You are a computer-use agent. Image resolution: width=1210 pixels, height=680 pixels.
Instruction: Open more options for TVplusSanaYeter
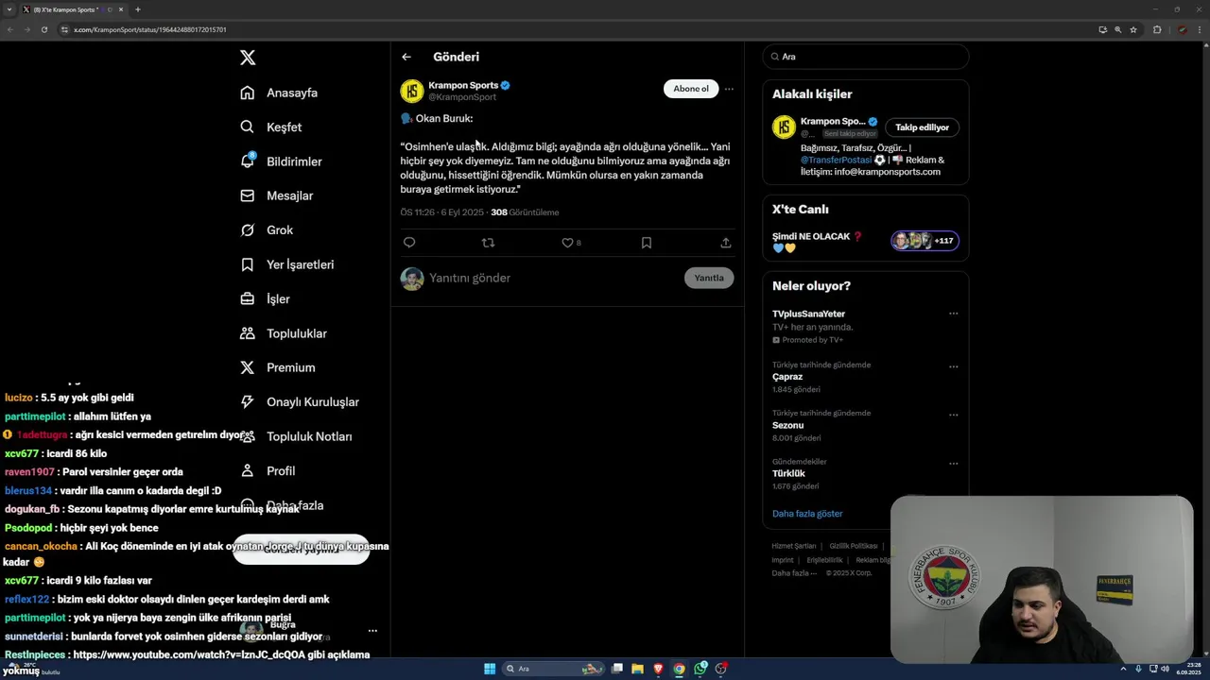[953, 314]
